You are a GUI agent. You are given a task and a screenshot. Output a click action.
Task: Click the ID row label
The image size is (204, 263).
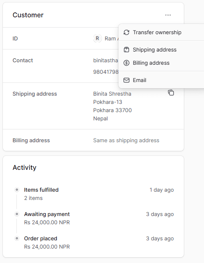click(x=15, y=39)
